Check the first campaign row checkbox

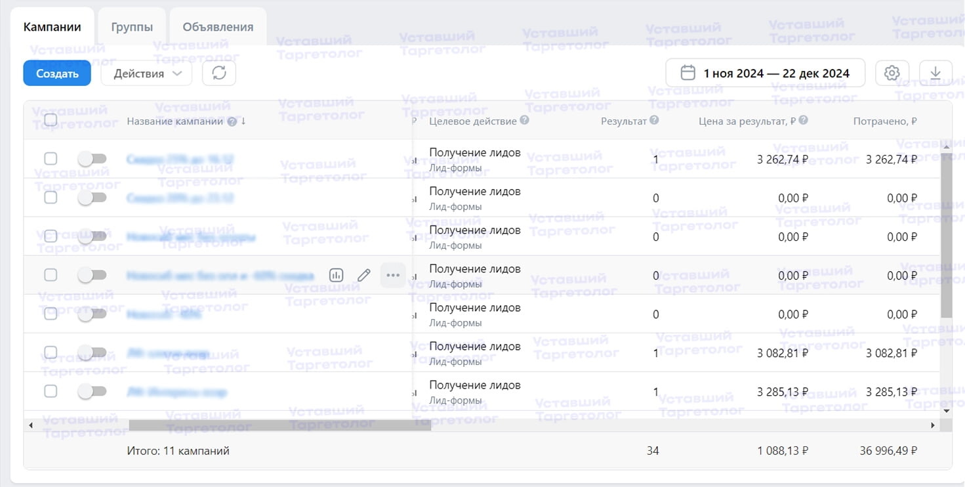click(x=51, y=159)
